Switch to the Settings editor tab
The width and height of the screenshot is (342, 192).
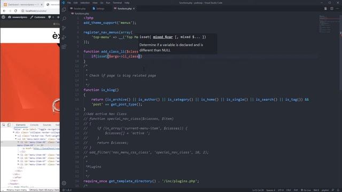pos(98,9)
